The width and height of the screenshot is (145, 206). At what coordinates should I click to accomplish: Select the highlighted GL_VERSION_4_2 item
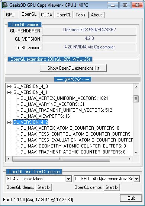(30, 122)
